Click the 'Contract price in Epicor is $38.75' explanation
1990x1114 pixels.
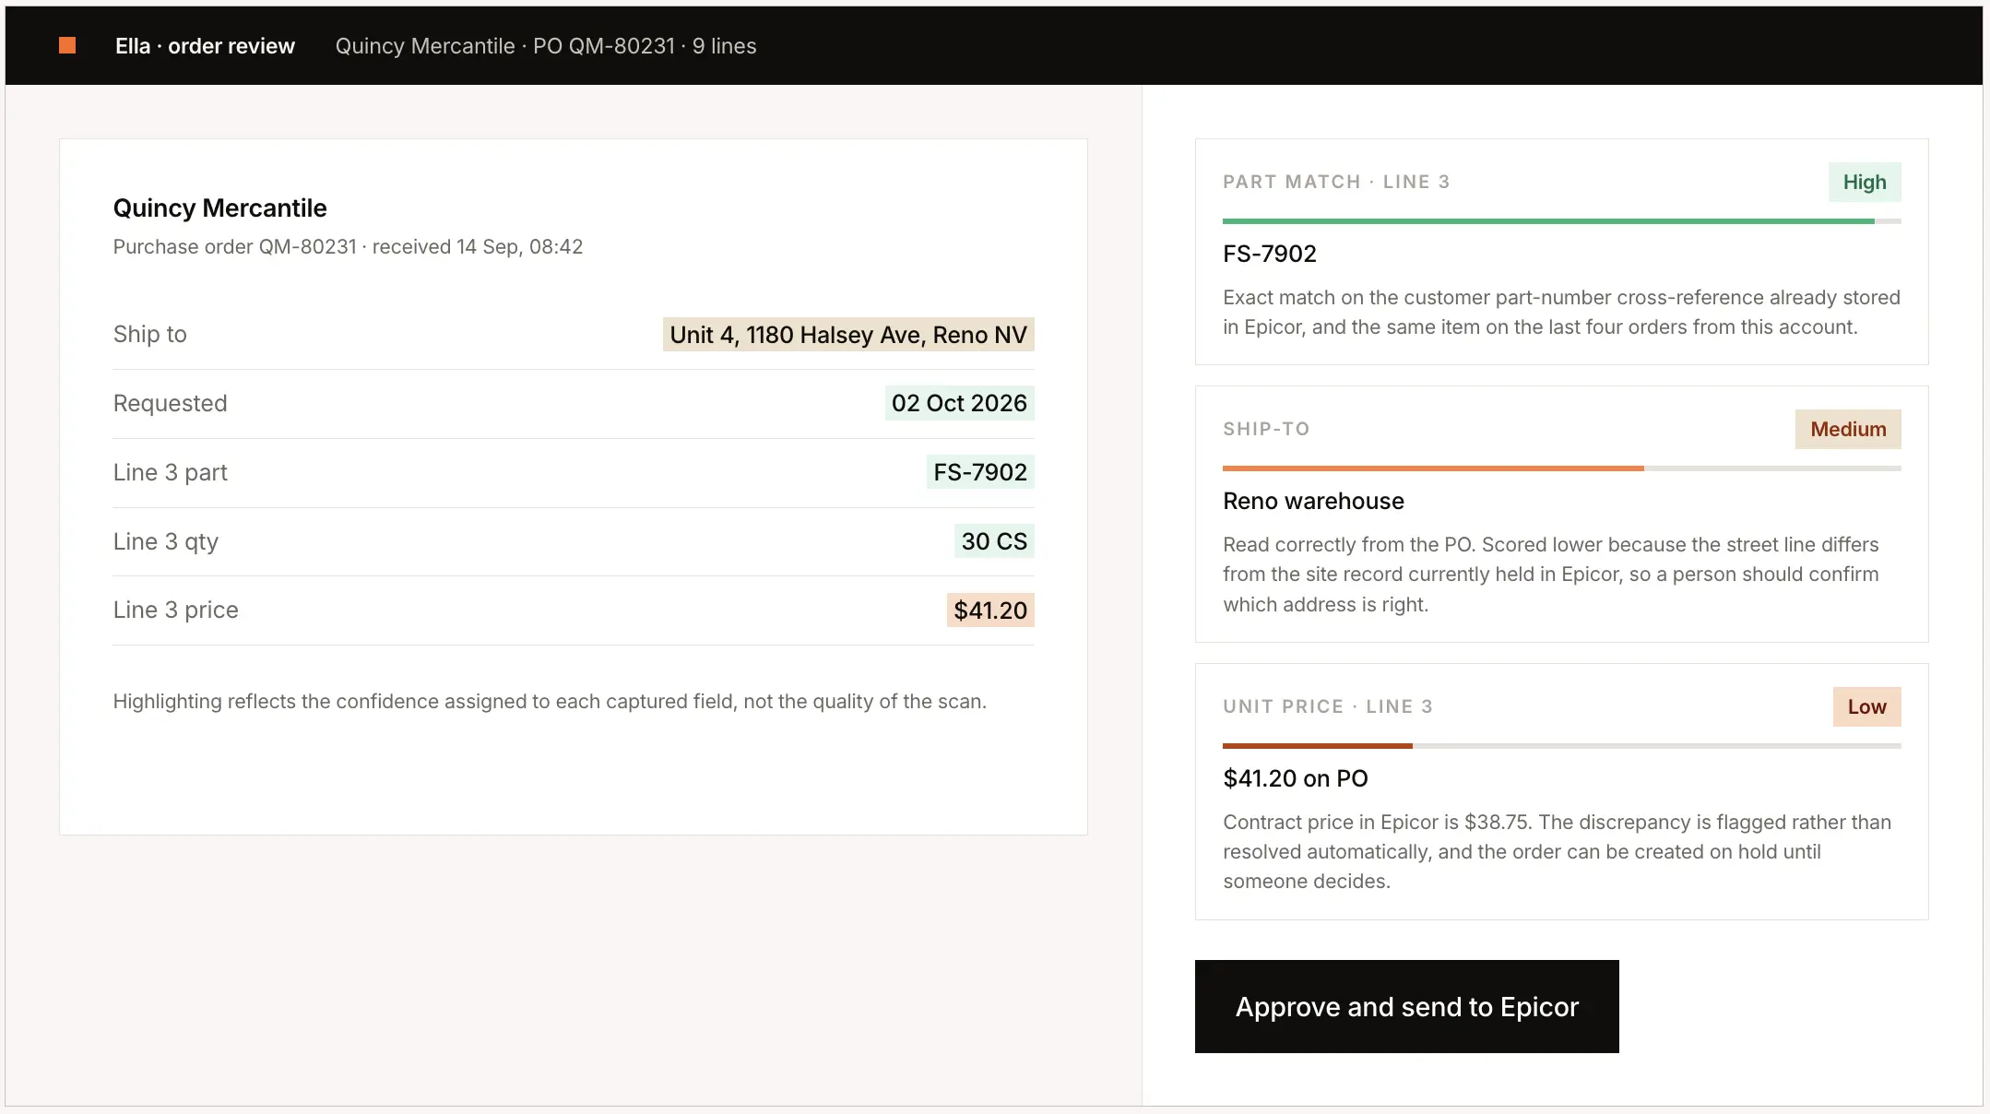tap(1557, 851)
